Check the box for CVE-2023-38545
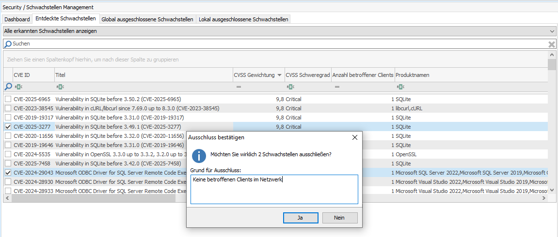Screen dimensions: 558x237 (8, 108)
